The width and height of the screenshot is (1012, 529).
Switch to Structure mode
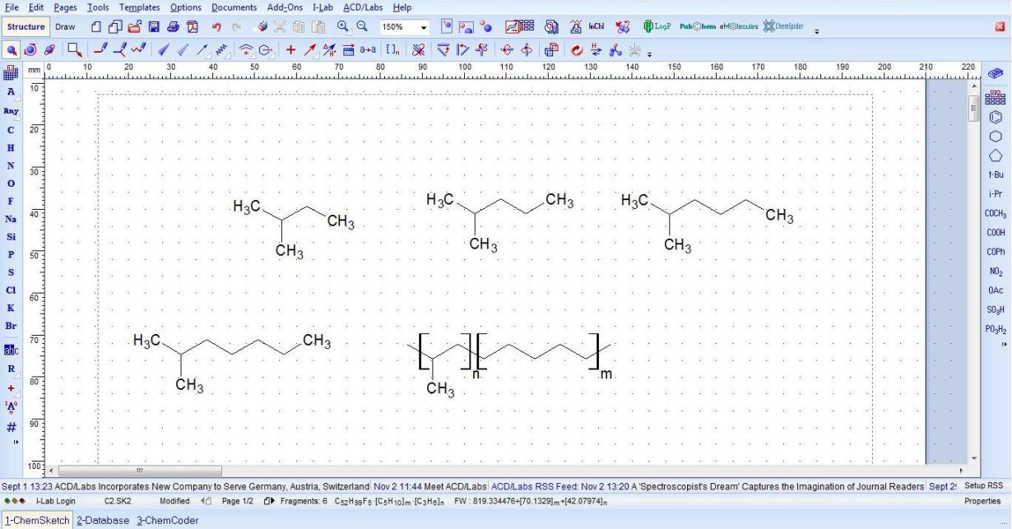[26, 27]
